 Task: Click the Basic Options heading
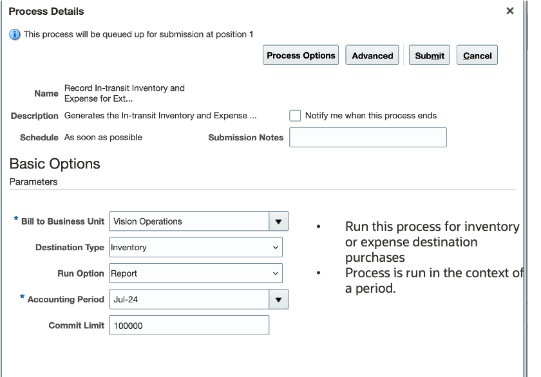(55, 163)
